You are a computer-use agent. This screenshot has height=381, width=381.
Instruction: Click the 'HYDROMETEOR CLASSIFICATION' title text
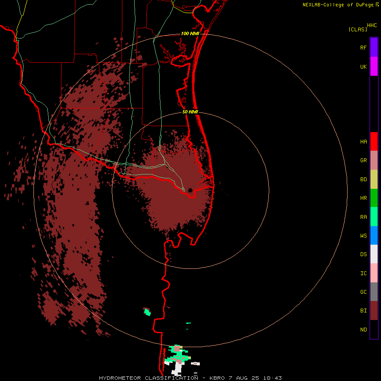149,378
